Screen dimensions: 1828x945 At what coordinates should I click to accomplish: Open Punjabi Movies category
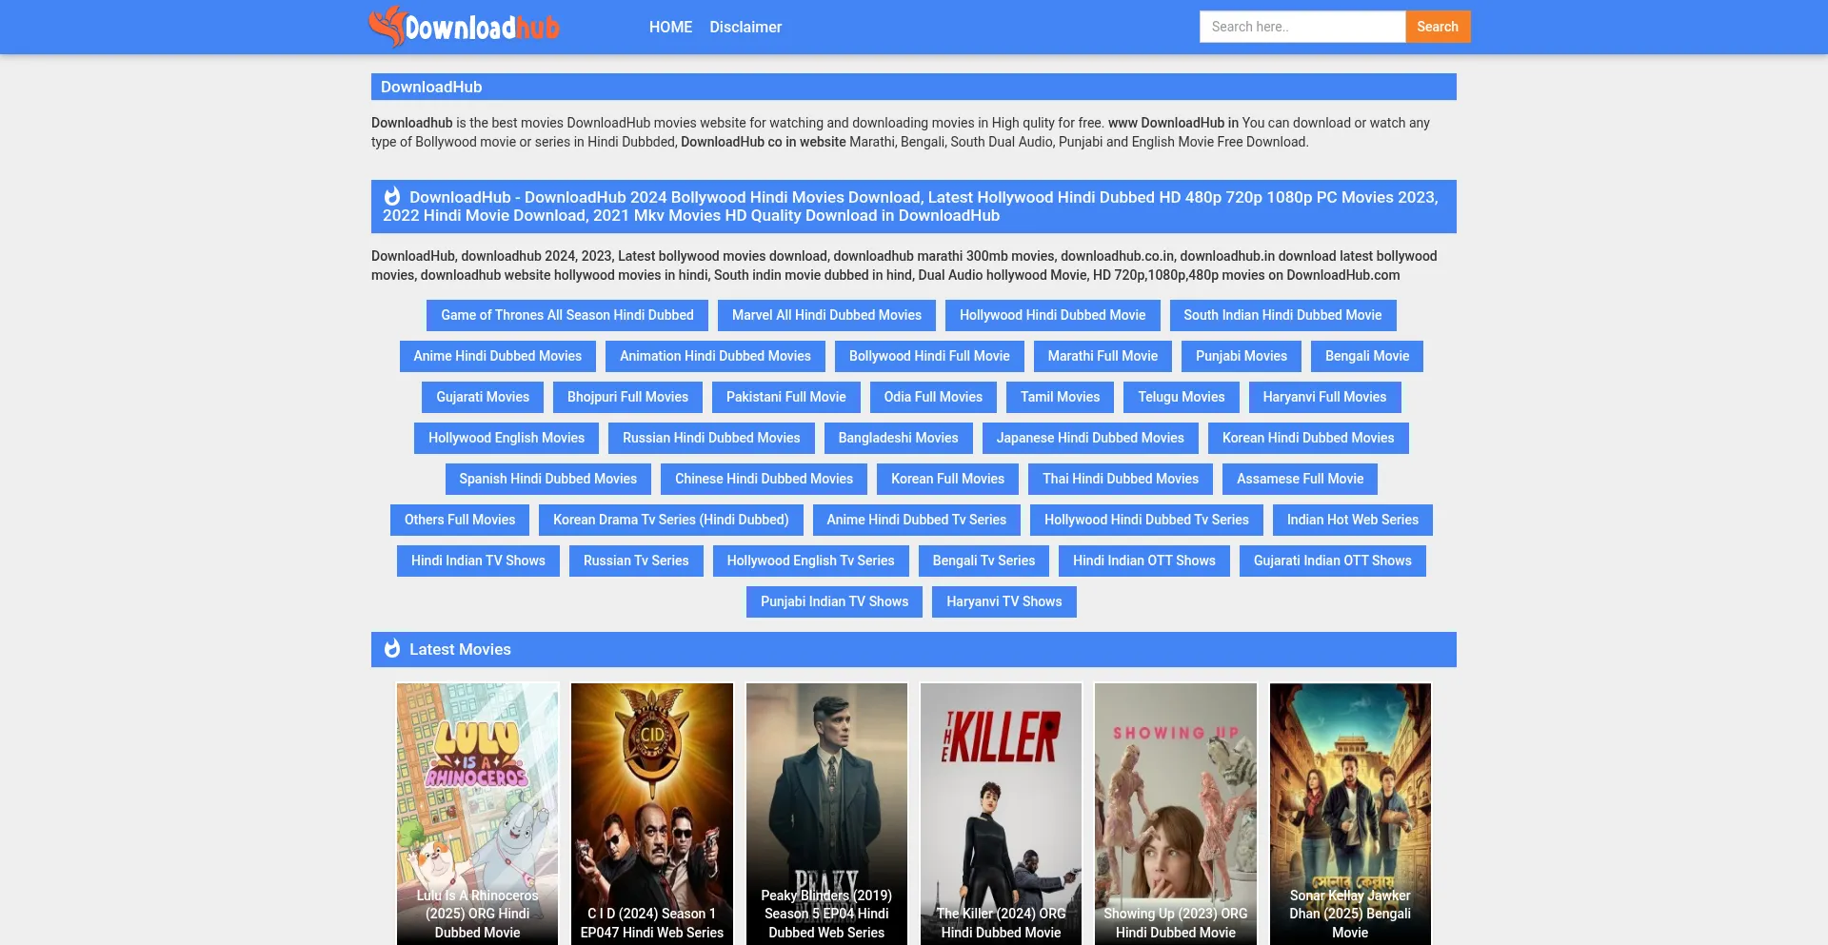(x=1242, y=356)
